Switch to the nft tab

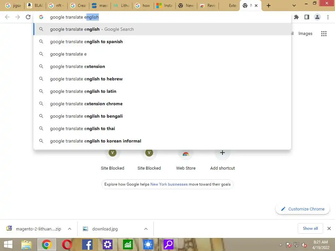[x=57, y=6]
